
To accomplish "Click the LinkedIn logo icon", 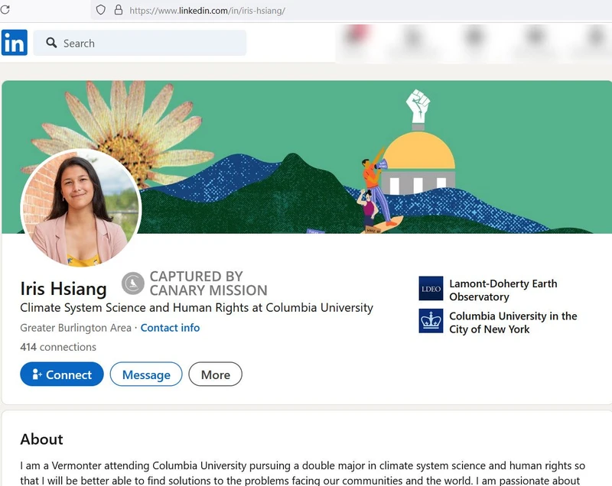I will (x=14, y=43).
